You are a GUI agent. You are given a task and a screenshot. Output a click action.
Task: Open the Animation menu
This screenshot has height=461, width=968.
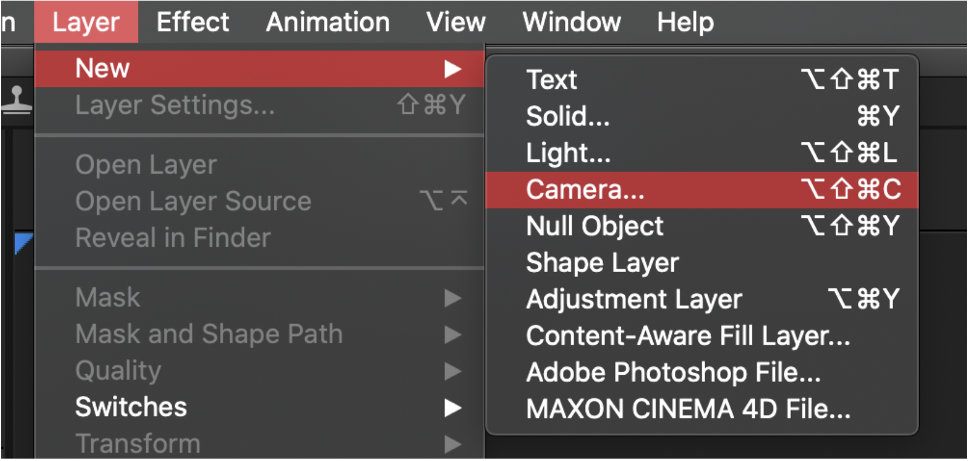pyautogui.click(x=328, y=22)
